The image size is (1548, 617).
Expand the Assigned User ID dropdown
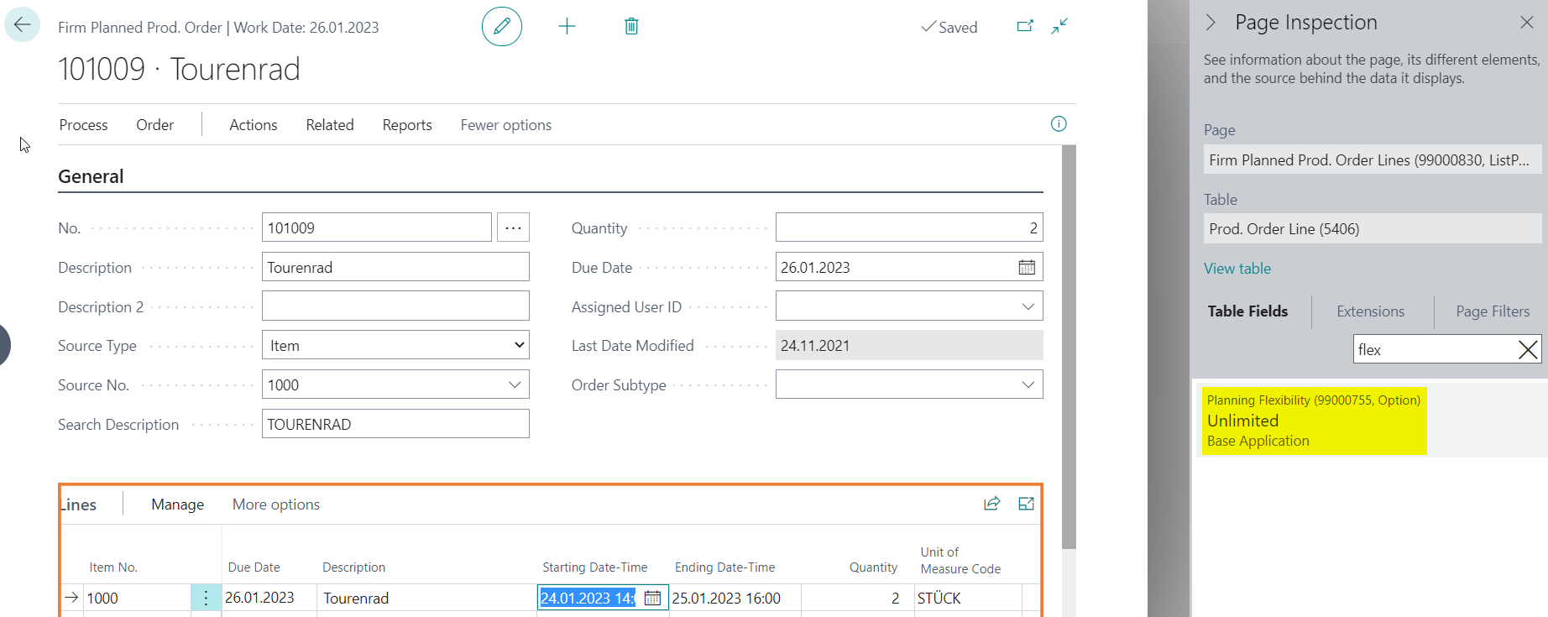1028,306
